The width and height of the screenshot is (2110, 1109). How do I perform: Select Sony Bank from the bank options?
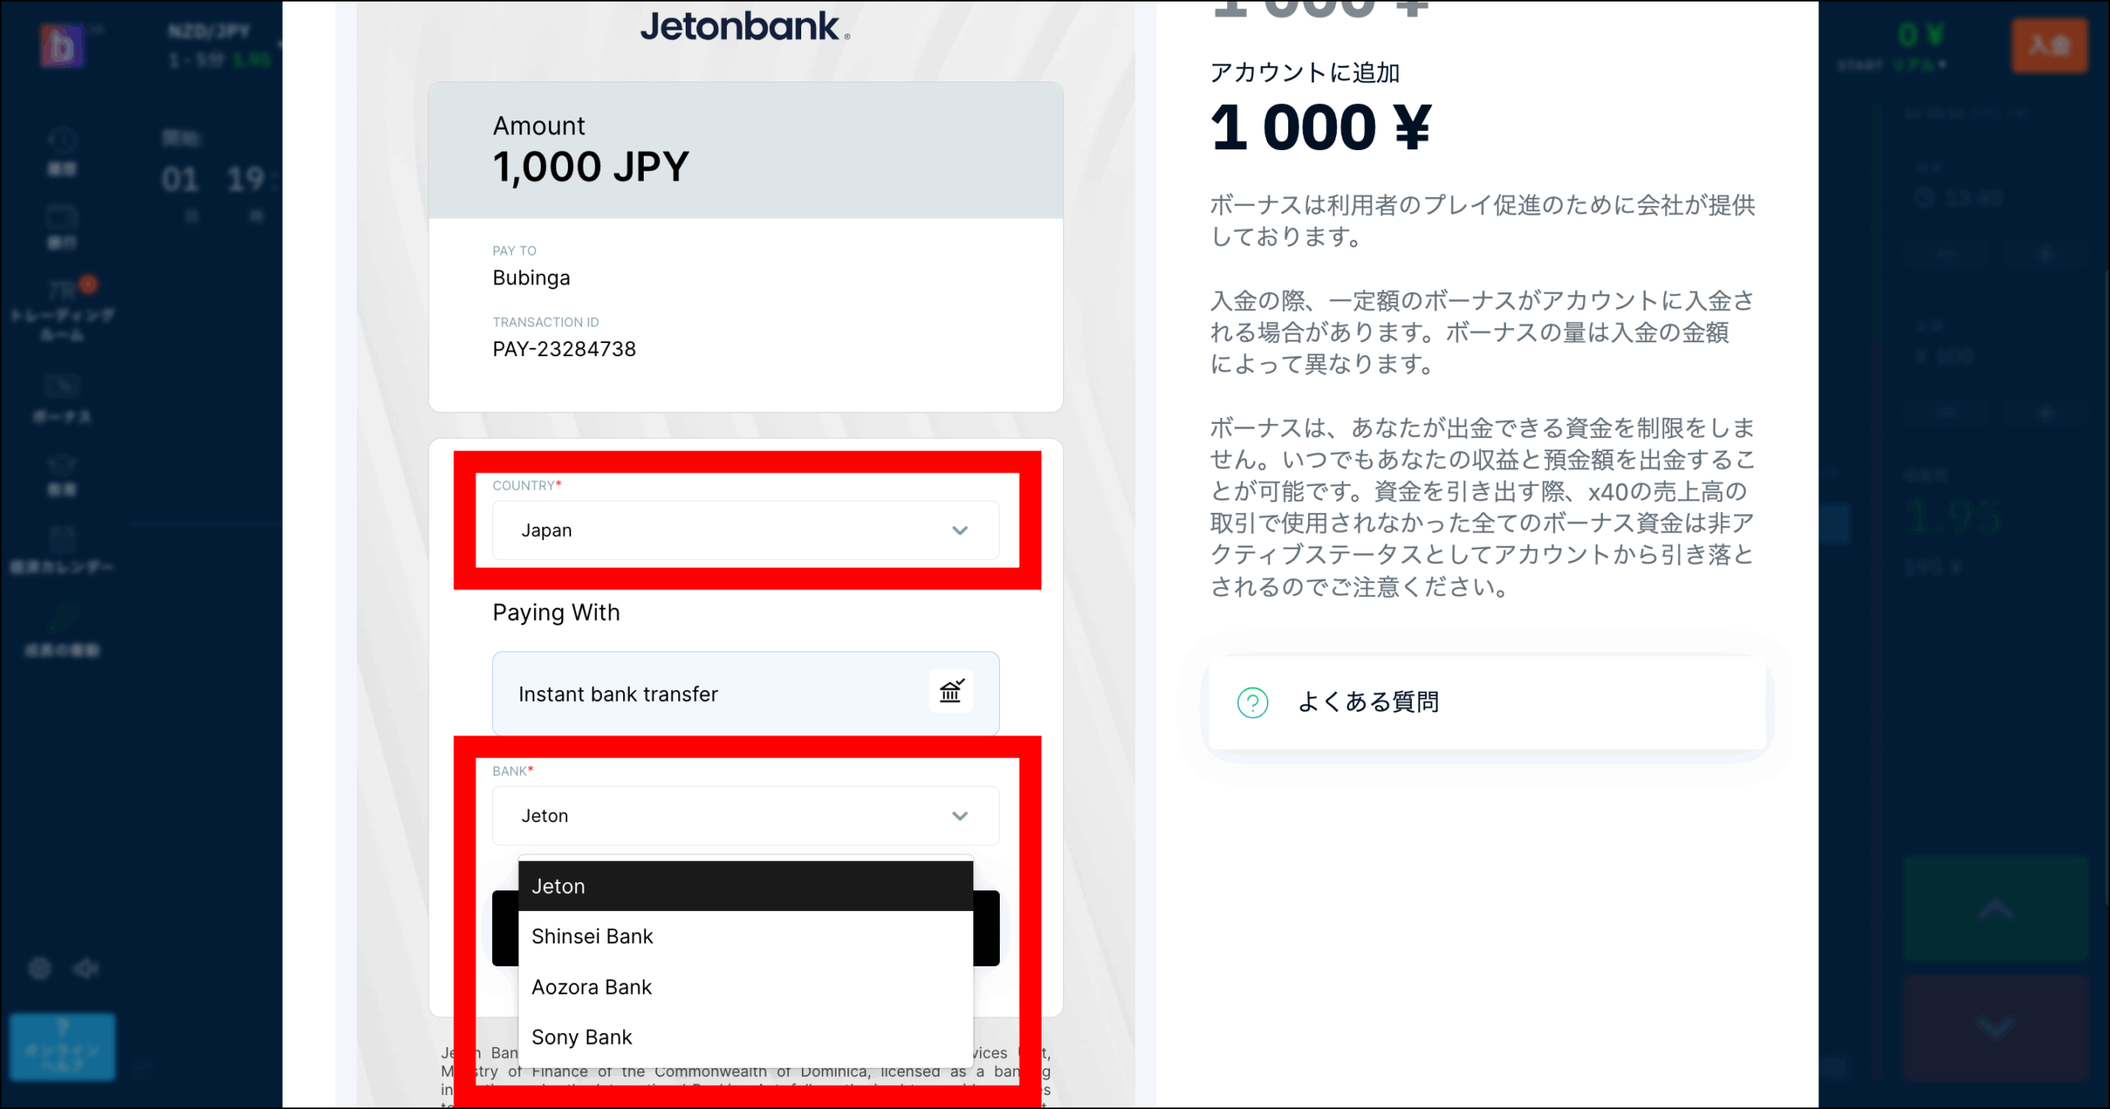pos(745,1037)
